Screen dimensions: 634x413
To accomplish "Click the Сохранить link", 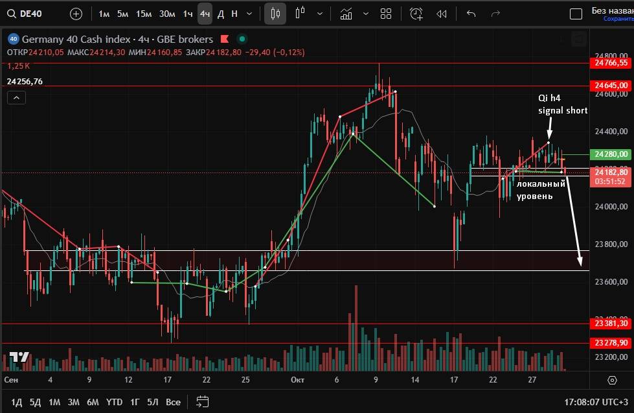I will (618, 19).
